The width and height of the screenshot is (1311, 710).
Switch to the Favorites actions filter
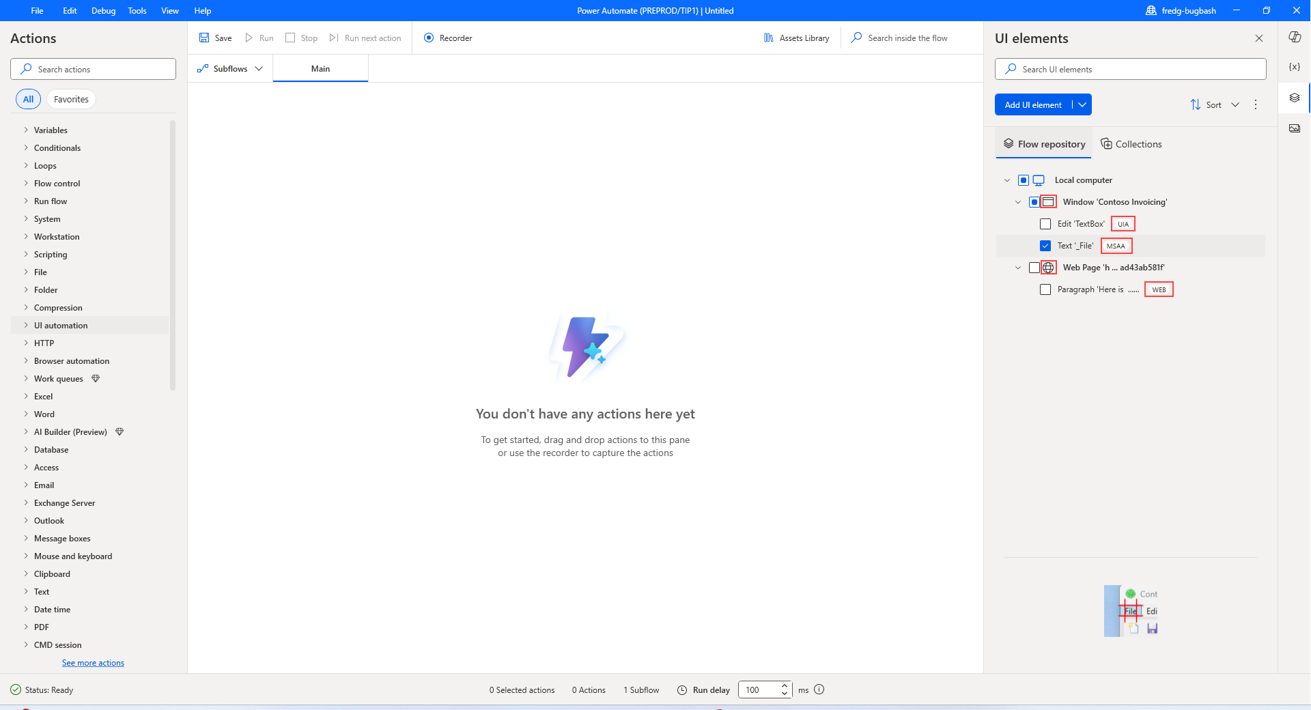click(x=70, y=99)
